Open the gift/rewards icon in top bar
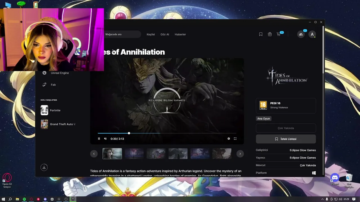The image size is (360, 202). point(270,34)
